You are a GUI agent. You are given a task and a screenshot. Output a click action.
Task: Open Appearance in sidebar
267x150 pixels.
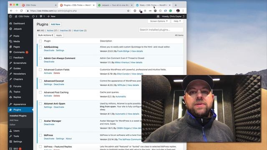(x=20, y=104)
